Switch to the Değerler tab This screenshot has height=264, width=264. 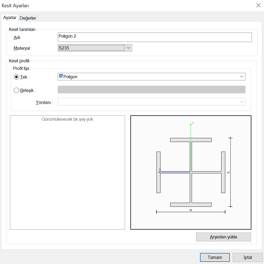[x=28, y=18]
